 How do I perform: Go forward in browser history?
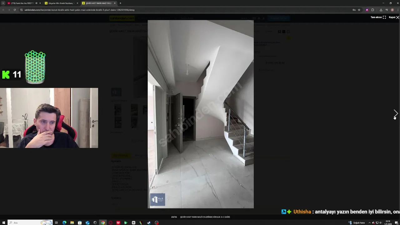(x=9, y=10)
